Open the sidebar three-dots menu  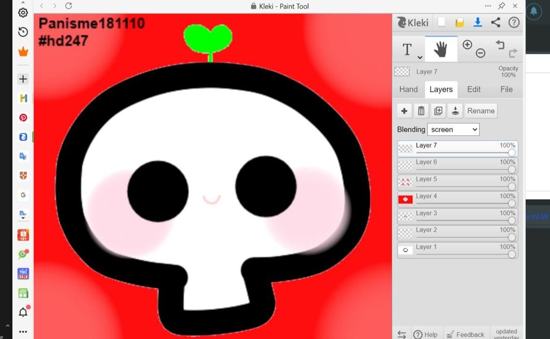[x=23, y=331]
